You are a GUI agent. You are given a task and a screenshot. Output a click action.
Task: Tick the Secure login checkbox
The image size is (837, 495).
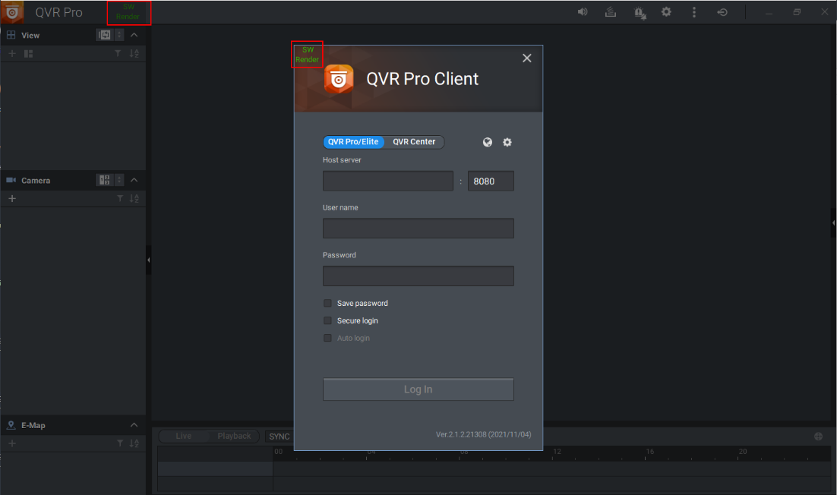coord(328,320)
